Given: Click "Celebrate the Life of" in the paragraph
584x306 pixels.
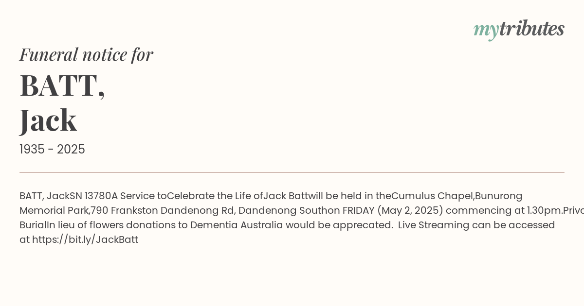Looking at the screenshot, I should [x=215, y=196].
